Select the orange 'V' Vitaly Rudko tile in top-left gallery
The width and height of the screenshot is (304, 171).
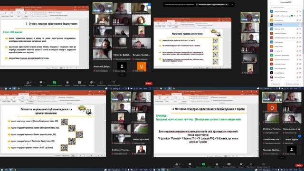tap(142, 67)
